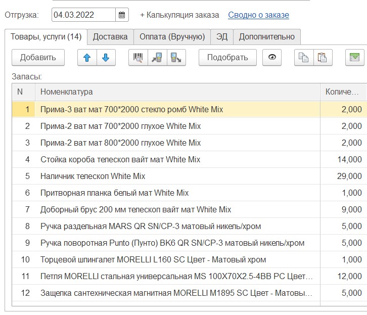
Task: Move row up with blue up arrow
Action: (x=87, y=58)
